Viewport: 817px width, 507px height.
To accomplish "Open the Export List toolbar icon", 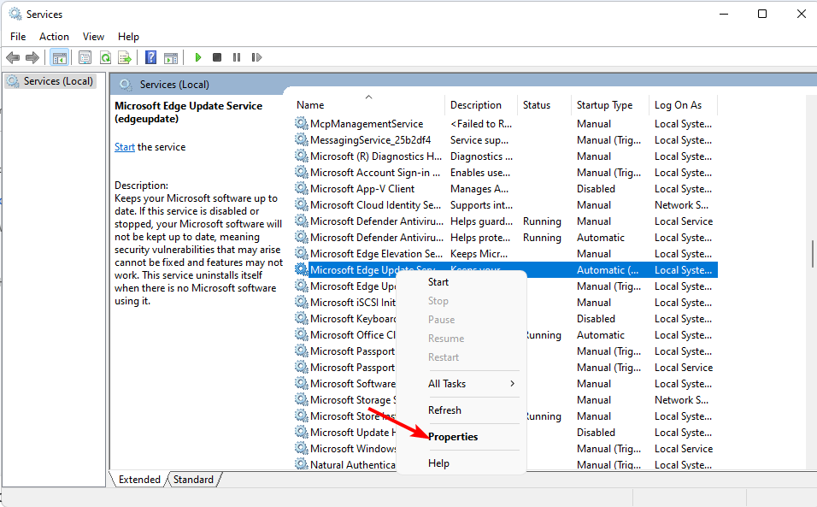I will (x=125, y=56).
